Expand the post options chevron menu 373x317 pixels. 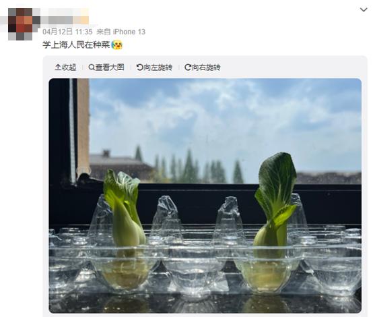coord(364,9)
